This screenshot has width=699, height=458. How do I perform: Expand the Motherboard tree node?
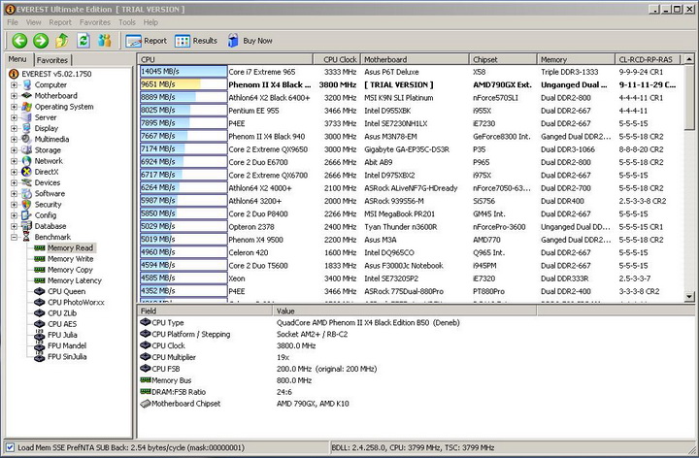14,96
